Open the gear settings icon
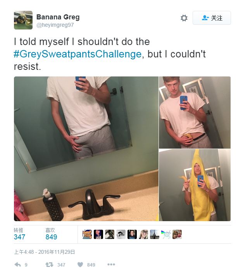The image size is (243, 272). click(x=184, y=18)
